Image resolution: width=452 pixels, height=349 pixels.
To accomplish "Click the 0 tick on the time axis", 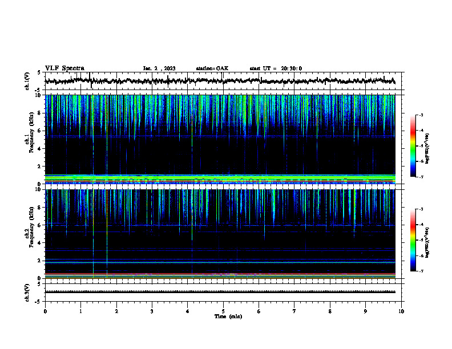I will (x=45, y=311).
